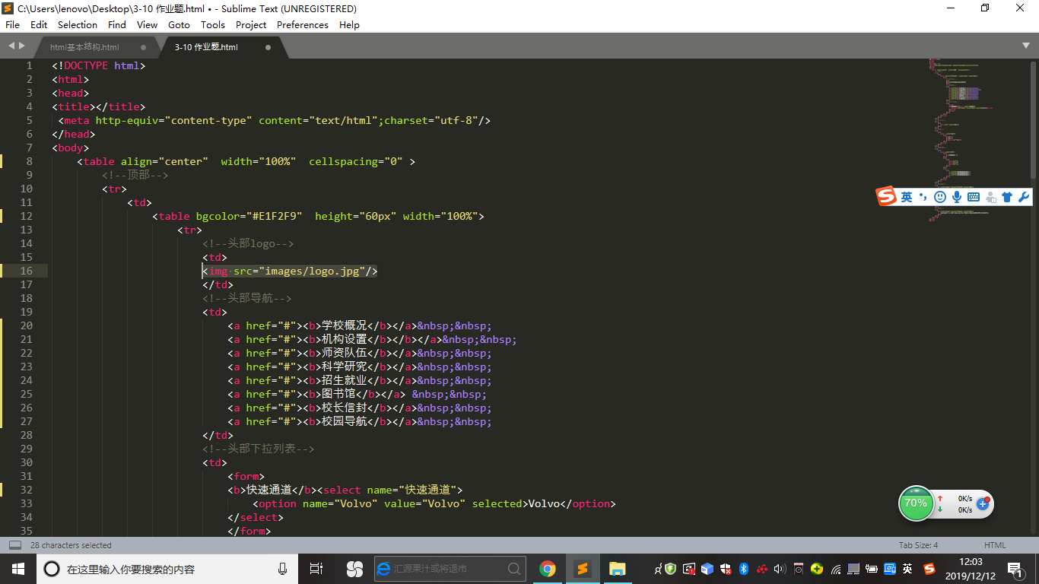Open the Windows Defender shield tray icon
This screenshot has height=584, width=1039.
726,569
